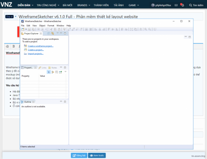The height and width of the screenshot is (159, 207).
Task: Minimize the Properties panel
Action: (x=61, y=67)
